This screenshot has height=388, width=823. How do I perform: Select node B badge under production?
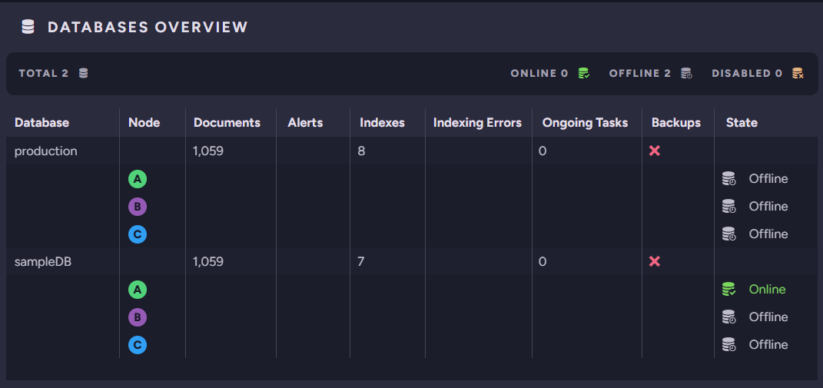(x=138, y=207)
